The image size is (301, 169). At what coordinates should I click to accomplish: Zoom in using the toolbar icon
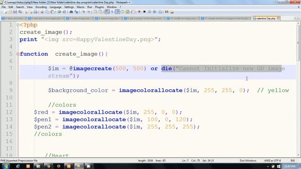(84, 12)
